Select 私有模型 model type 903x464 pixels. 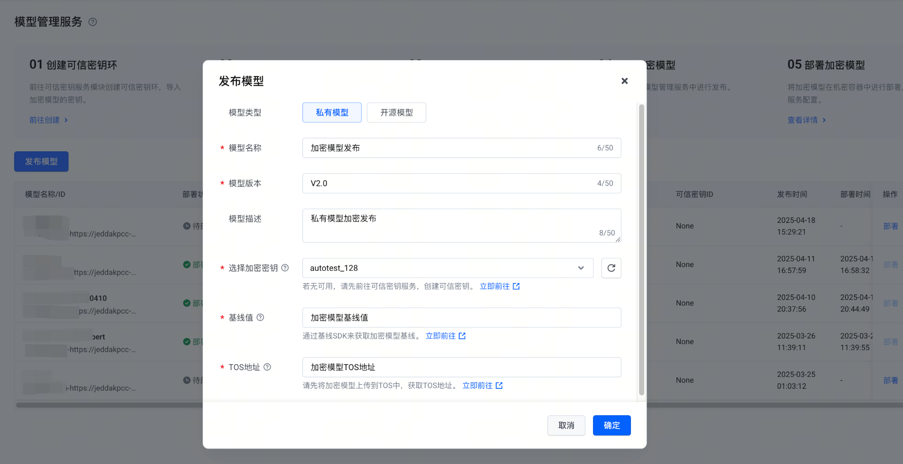332,113
